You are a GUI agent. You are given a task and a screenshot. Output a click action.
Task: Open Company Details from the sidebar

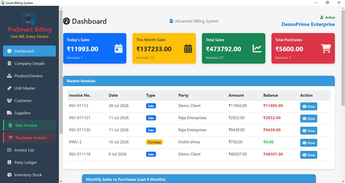(x=29, y=63)
